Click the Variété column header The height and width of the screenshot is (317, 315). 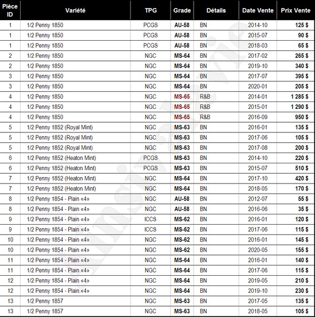[x=75, y=10]
